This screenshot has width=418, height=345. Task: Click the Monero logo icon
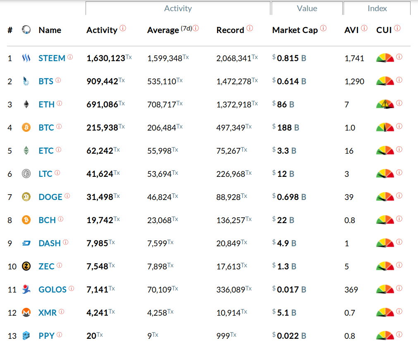pyautogui.click(x=26, y=313)
